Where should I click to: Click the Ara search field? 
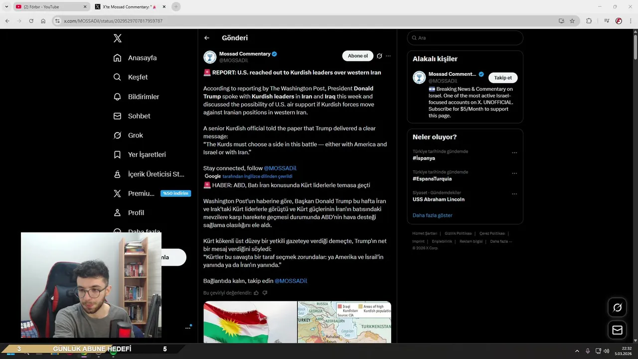pyautogui.click(x=465, y=38)
